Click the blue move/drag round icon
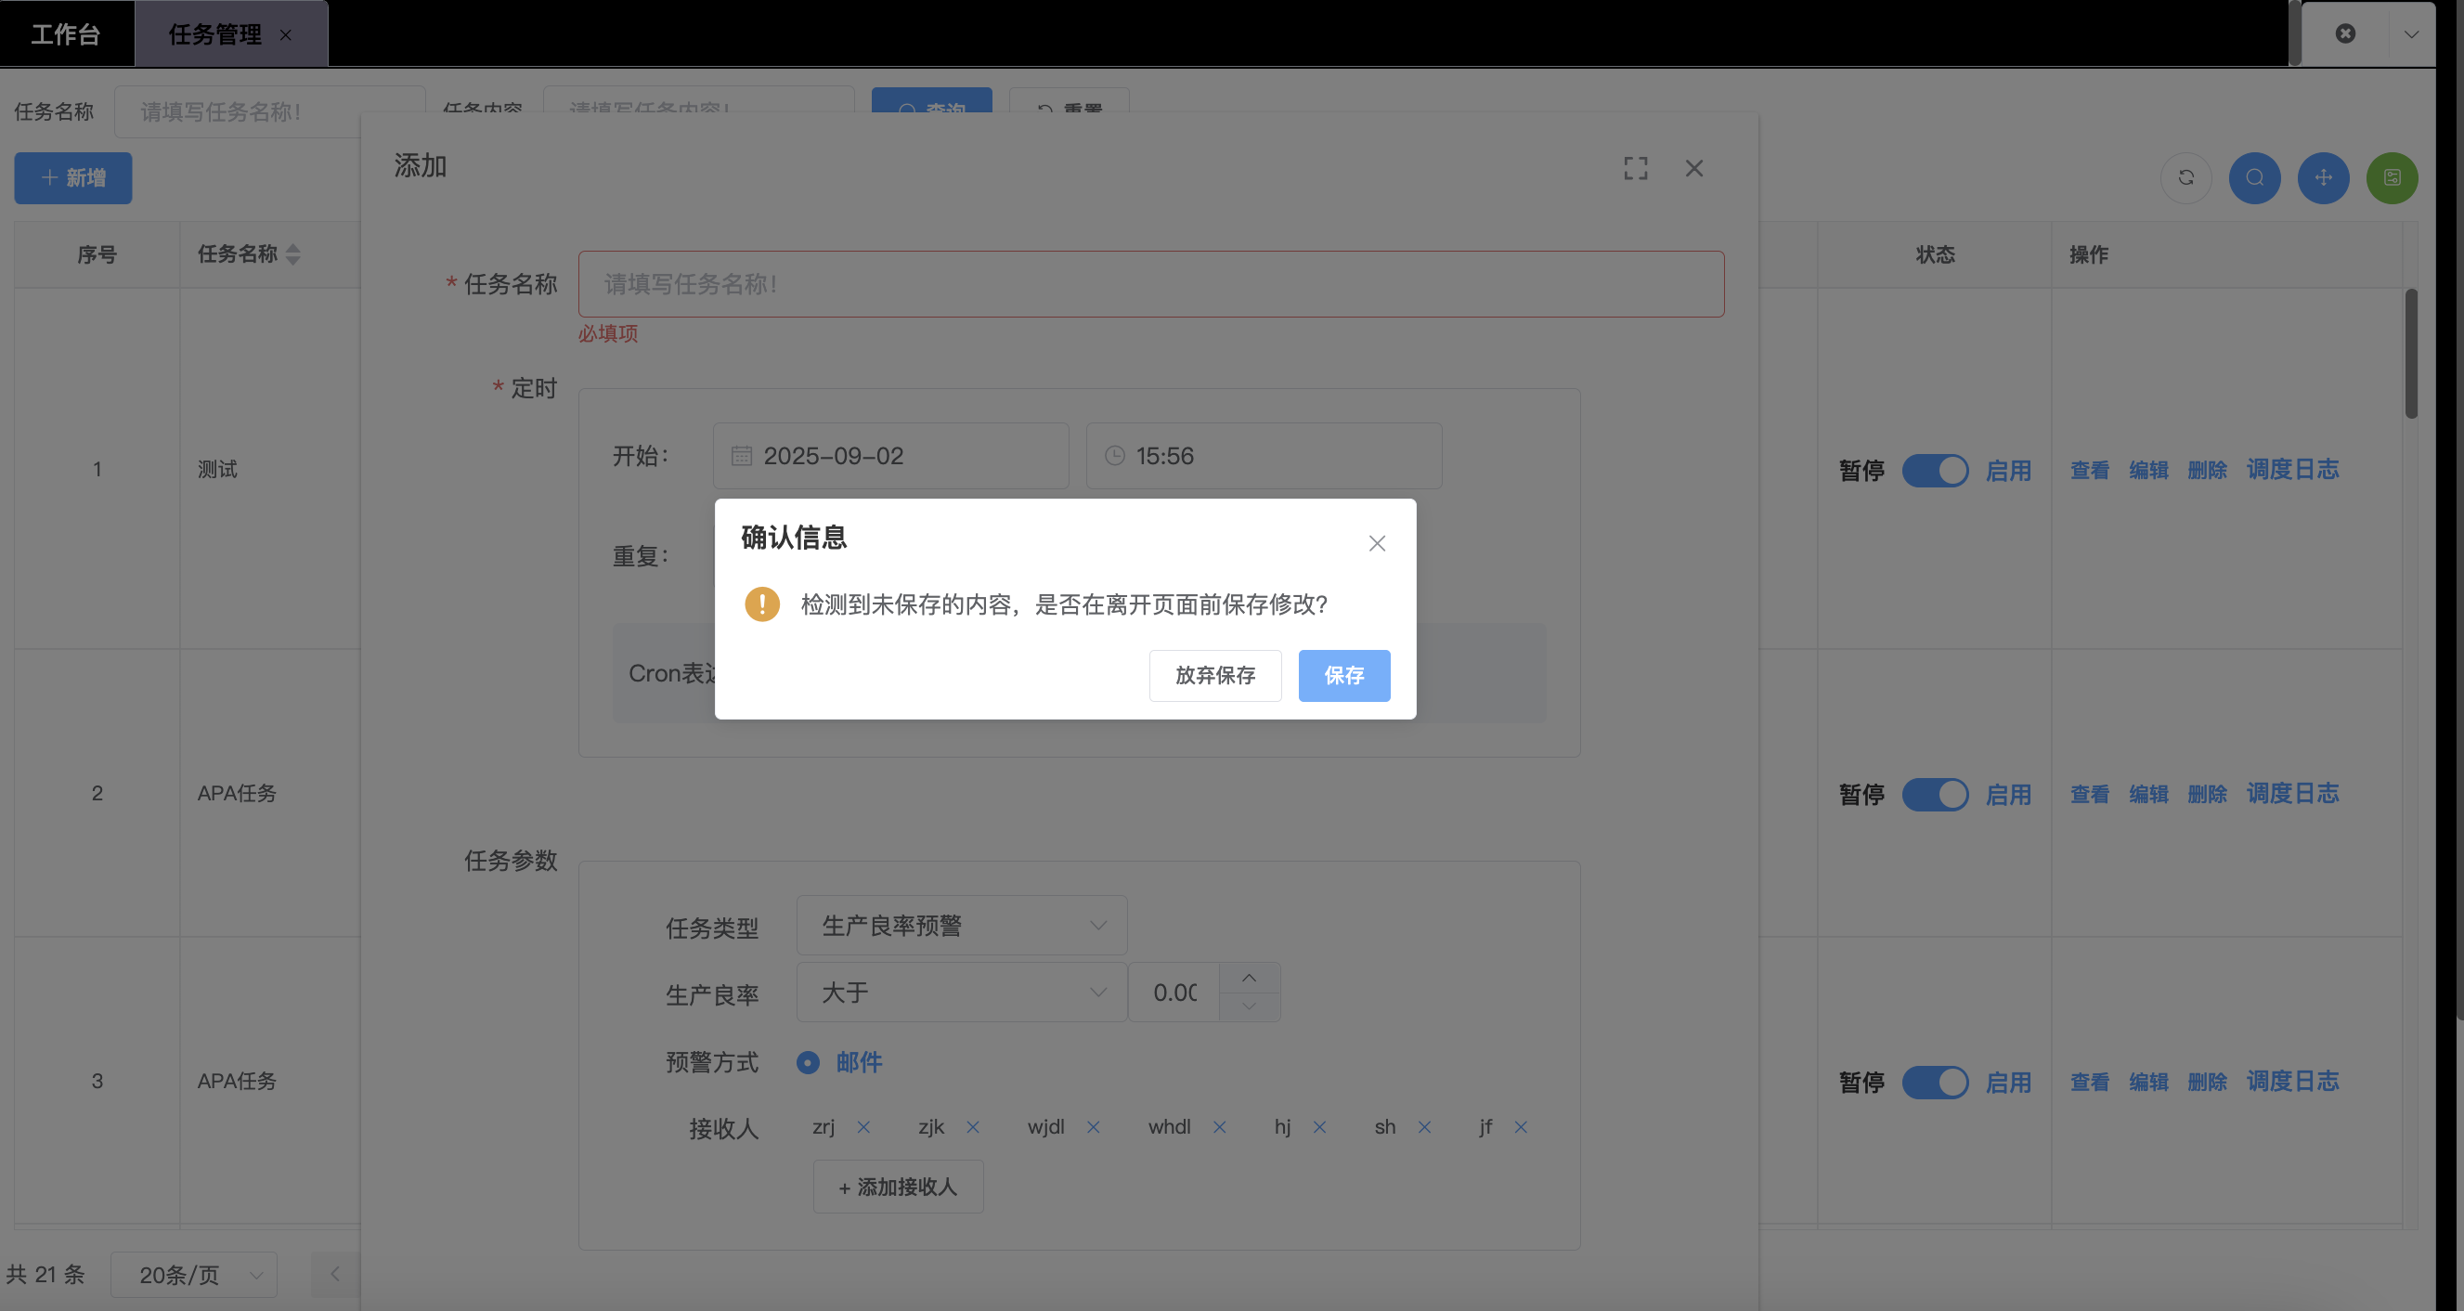 (x=2324, y=178)
